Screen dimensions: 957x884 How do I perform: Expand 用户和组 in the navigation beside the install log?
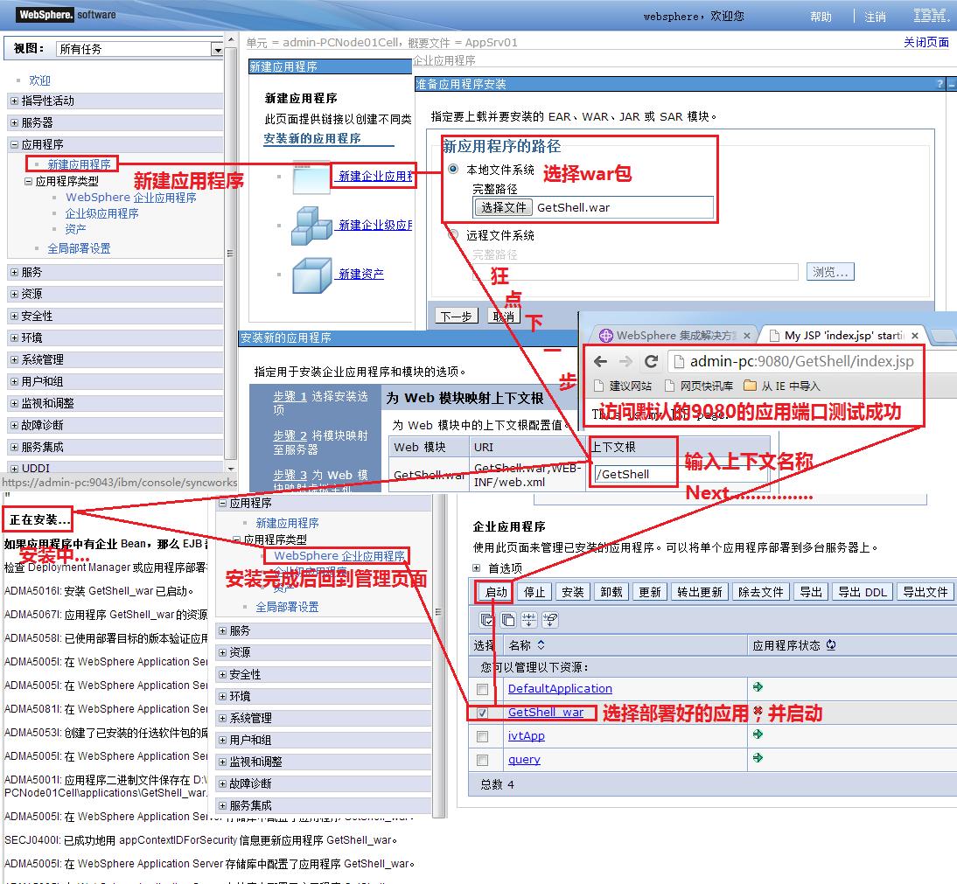(222, 740)
